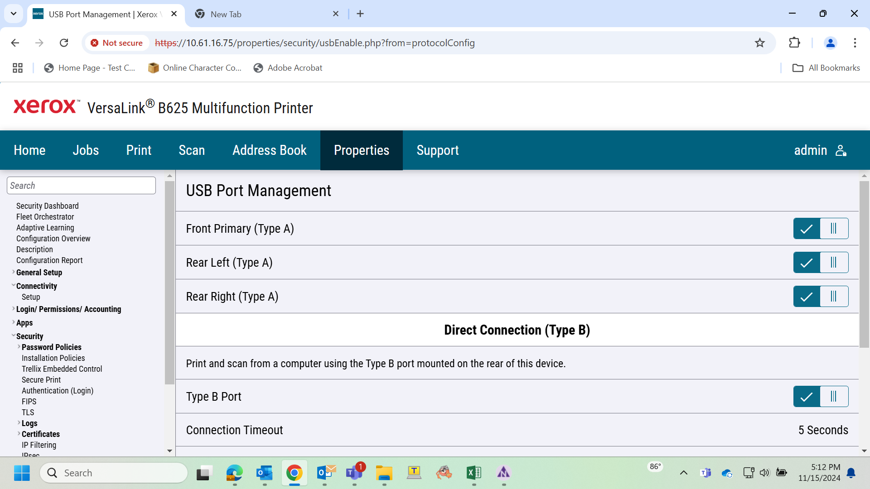
Task: Toggle the Type B Port switch
Action: pos(821,397)
